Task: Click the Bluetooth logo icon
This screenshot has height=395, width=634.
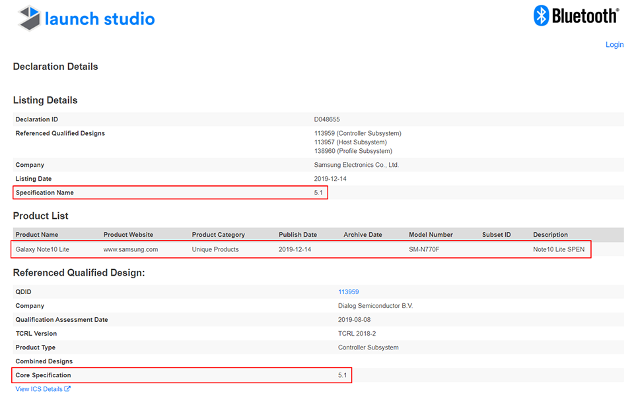Action: (x=542, y=15)
